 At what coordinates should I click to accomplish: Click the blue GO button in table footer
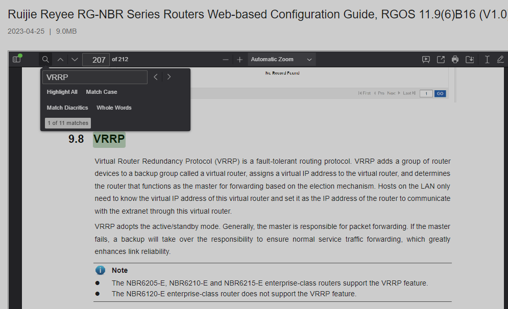440,93
